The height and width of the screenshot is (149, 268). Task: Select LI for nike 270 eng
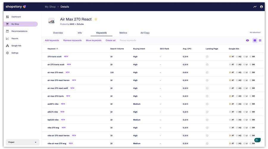click(245, 128)
